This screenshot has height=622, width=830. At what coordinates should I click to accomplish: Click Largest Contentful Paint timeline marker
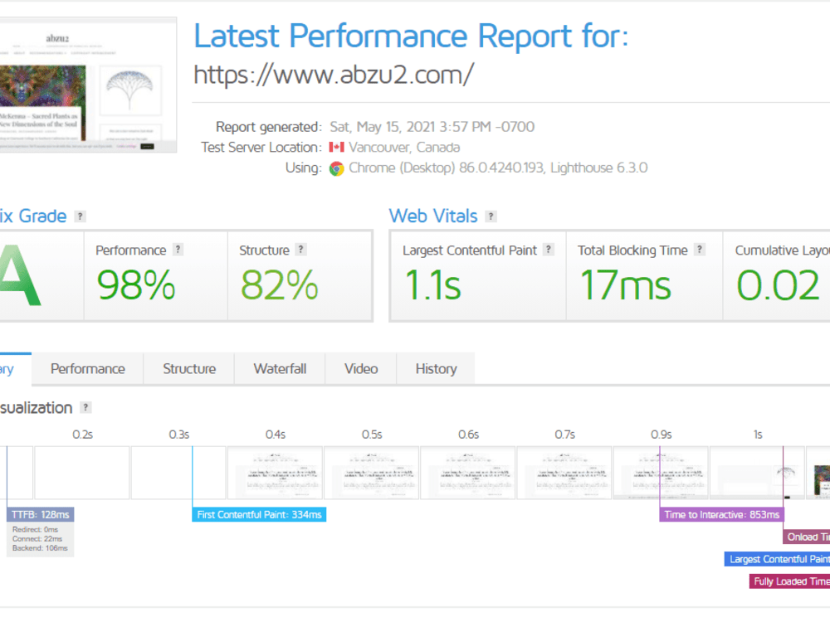777,559
